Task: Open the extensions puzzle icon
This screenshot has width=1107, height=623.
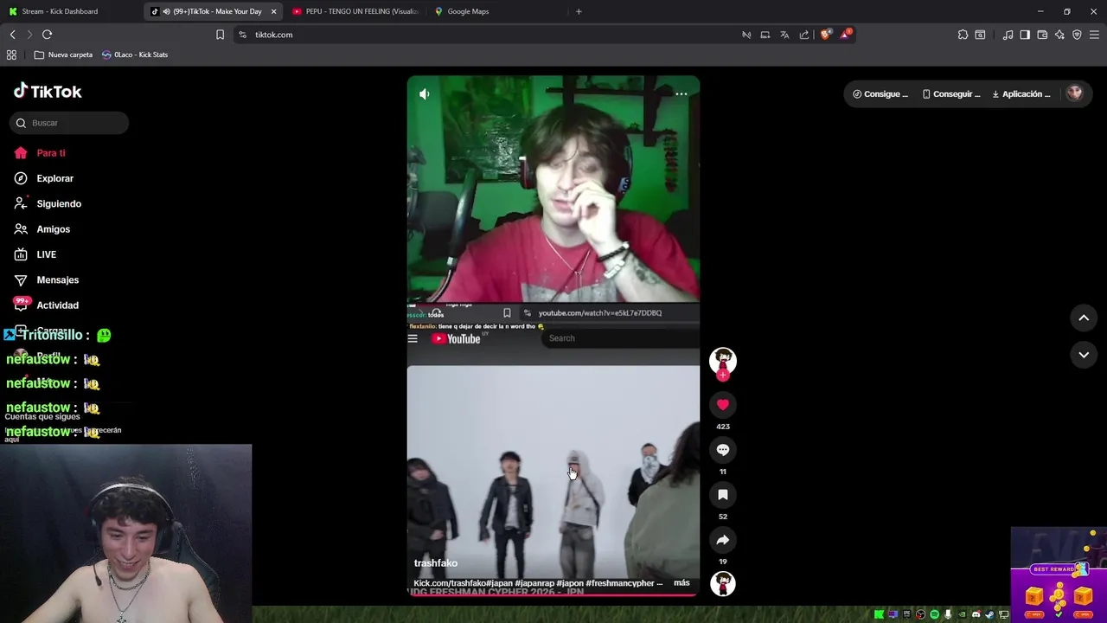Action: coord(963,35)
